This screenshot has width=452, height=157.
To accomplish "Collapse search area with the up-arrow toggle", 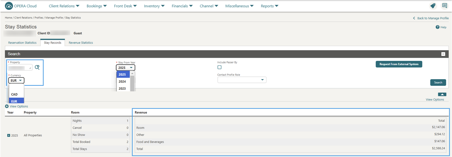I will pyautogui.click(x=442, y=94).
